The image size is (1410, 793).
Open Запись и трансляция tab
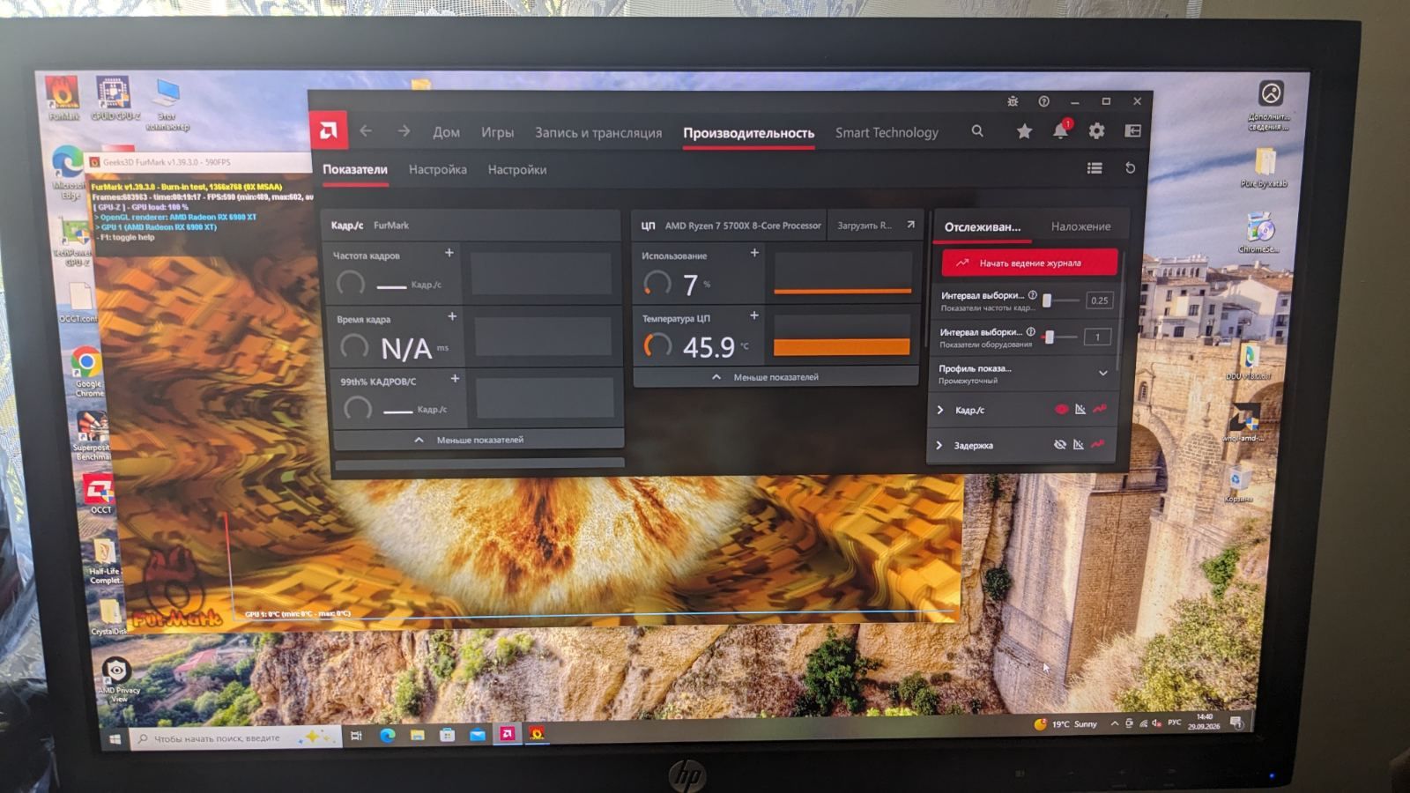pyautogui.click(x=598, y=132)
